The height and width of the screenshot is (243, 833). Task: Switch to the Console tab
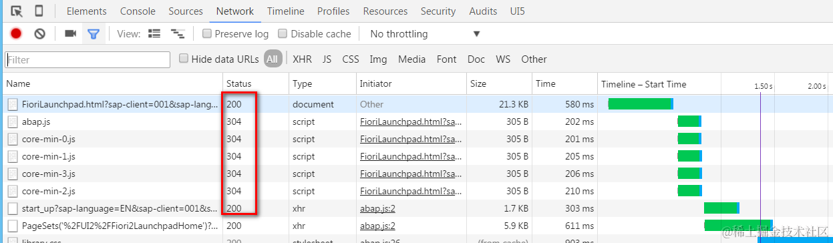tap(138, 11)
